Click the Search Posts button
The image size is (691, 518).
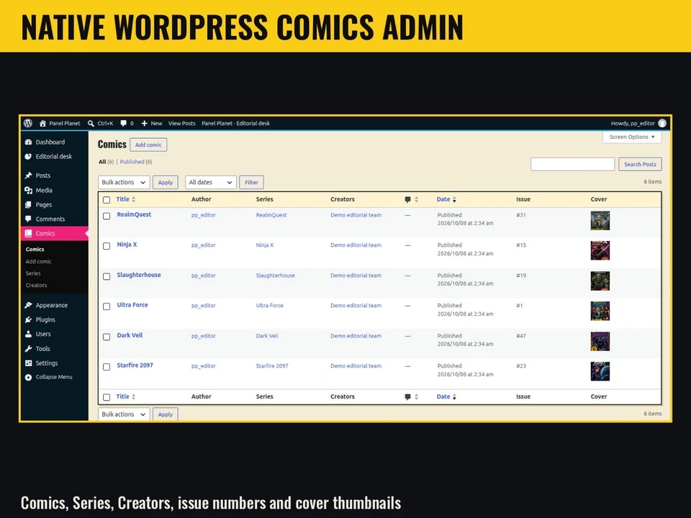click(640, 164)
